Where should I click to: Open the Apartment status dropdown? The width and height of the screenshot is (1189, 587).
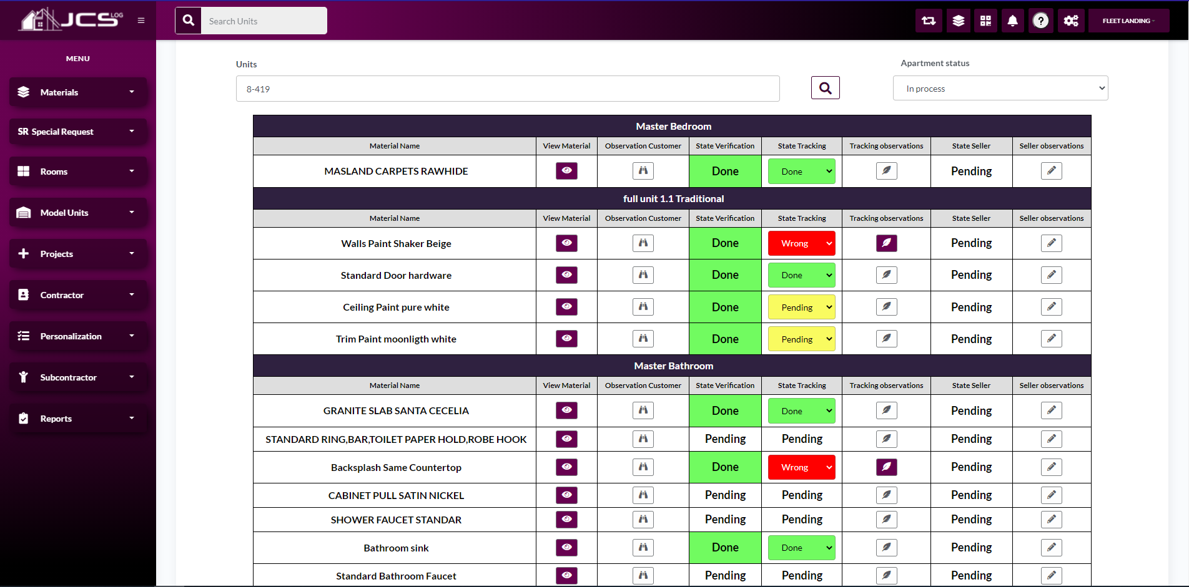(x=1000, y=89)
